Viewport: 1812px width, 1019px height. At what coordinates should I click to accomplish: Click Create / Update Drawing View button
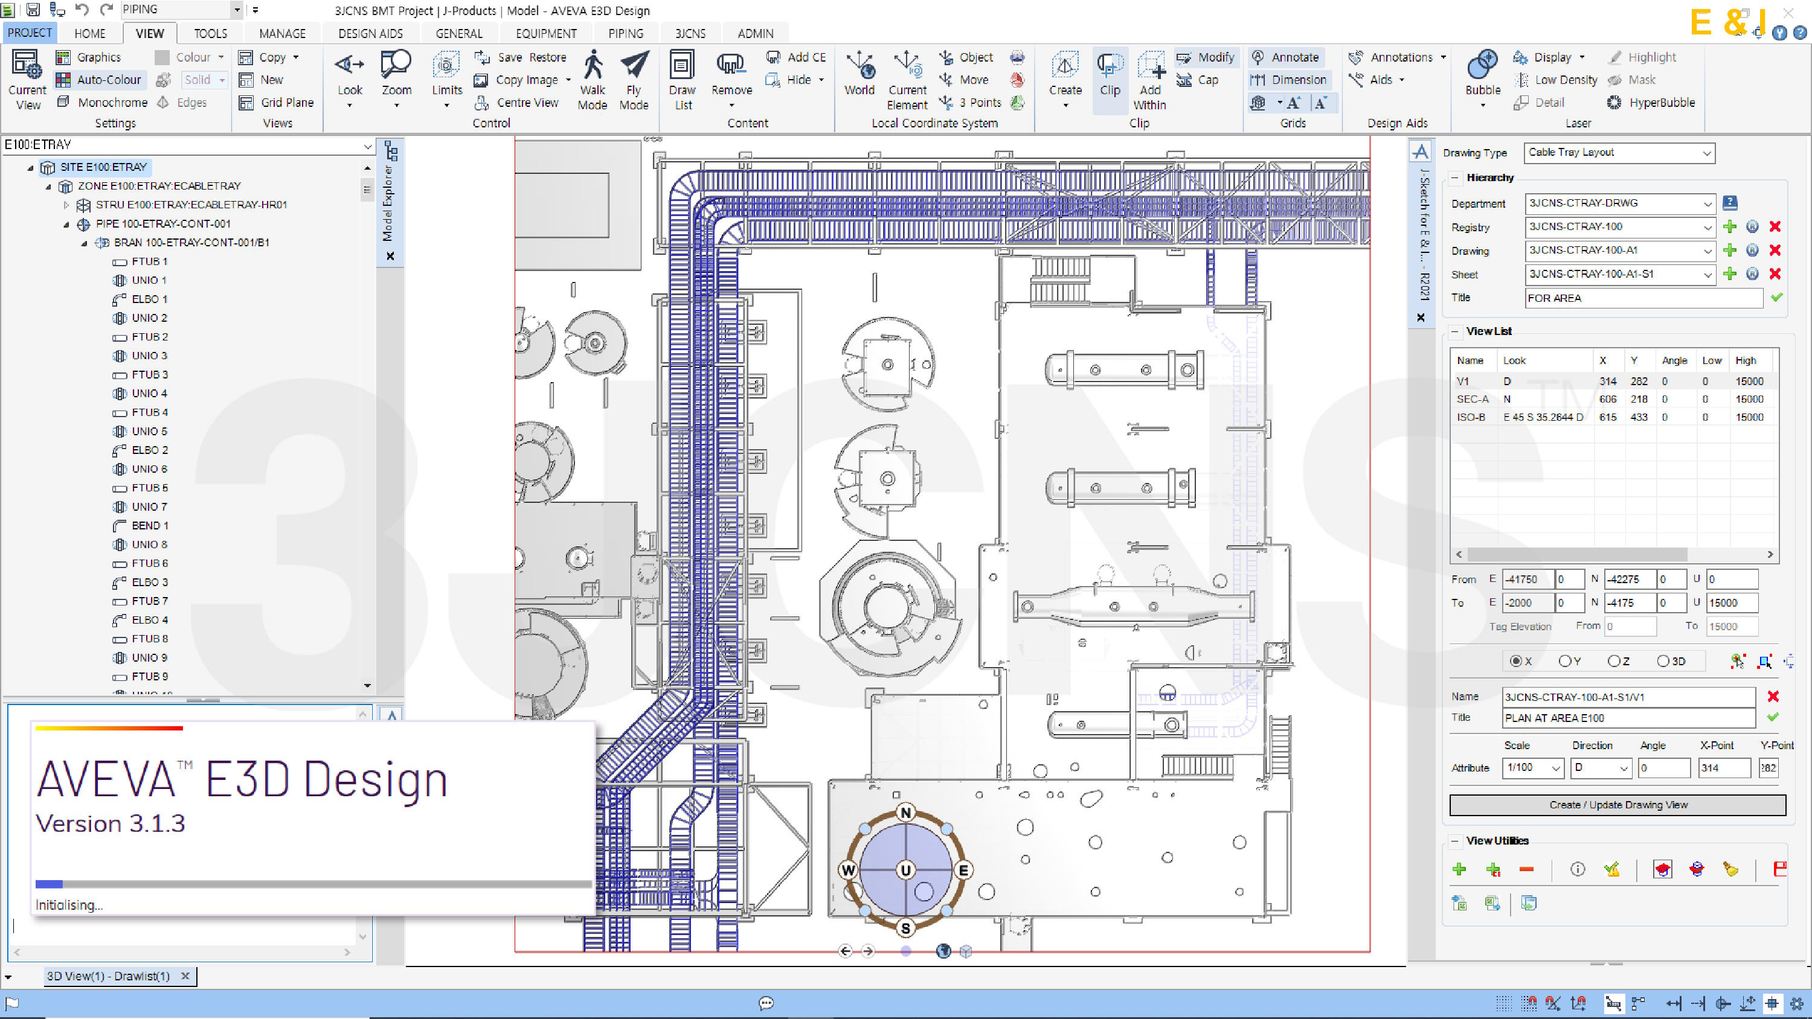1617,805
